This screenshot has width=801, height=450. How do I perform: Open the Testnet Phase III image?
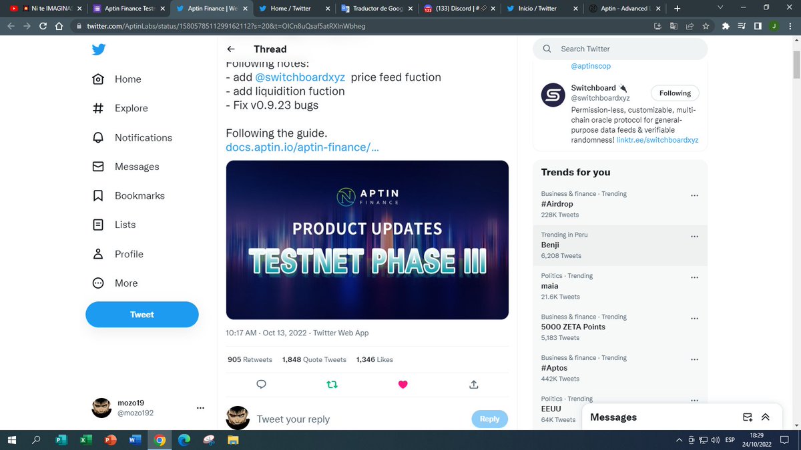point(367,240)
